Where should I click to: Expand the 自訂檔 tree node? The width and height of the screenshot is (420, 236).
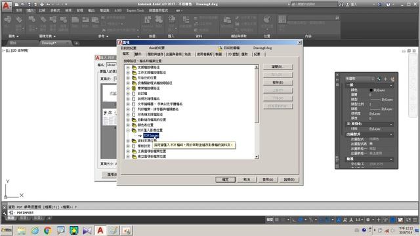pyautogui.click(x=128, y=94)
